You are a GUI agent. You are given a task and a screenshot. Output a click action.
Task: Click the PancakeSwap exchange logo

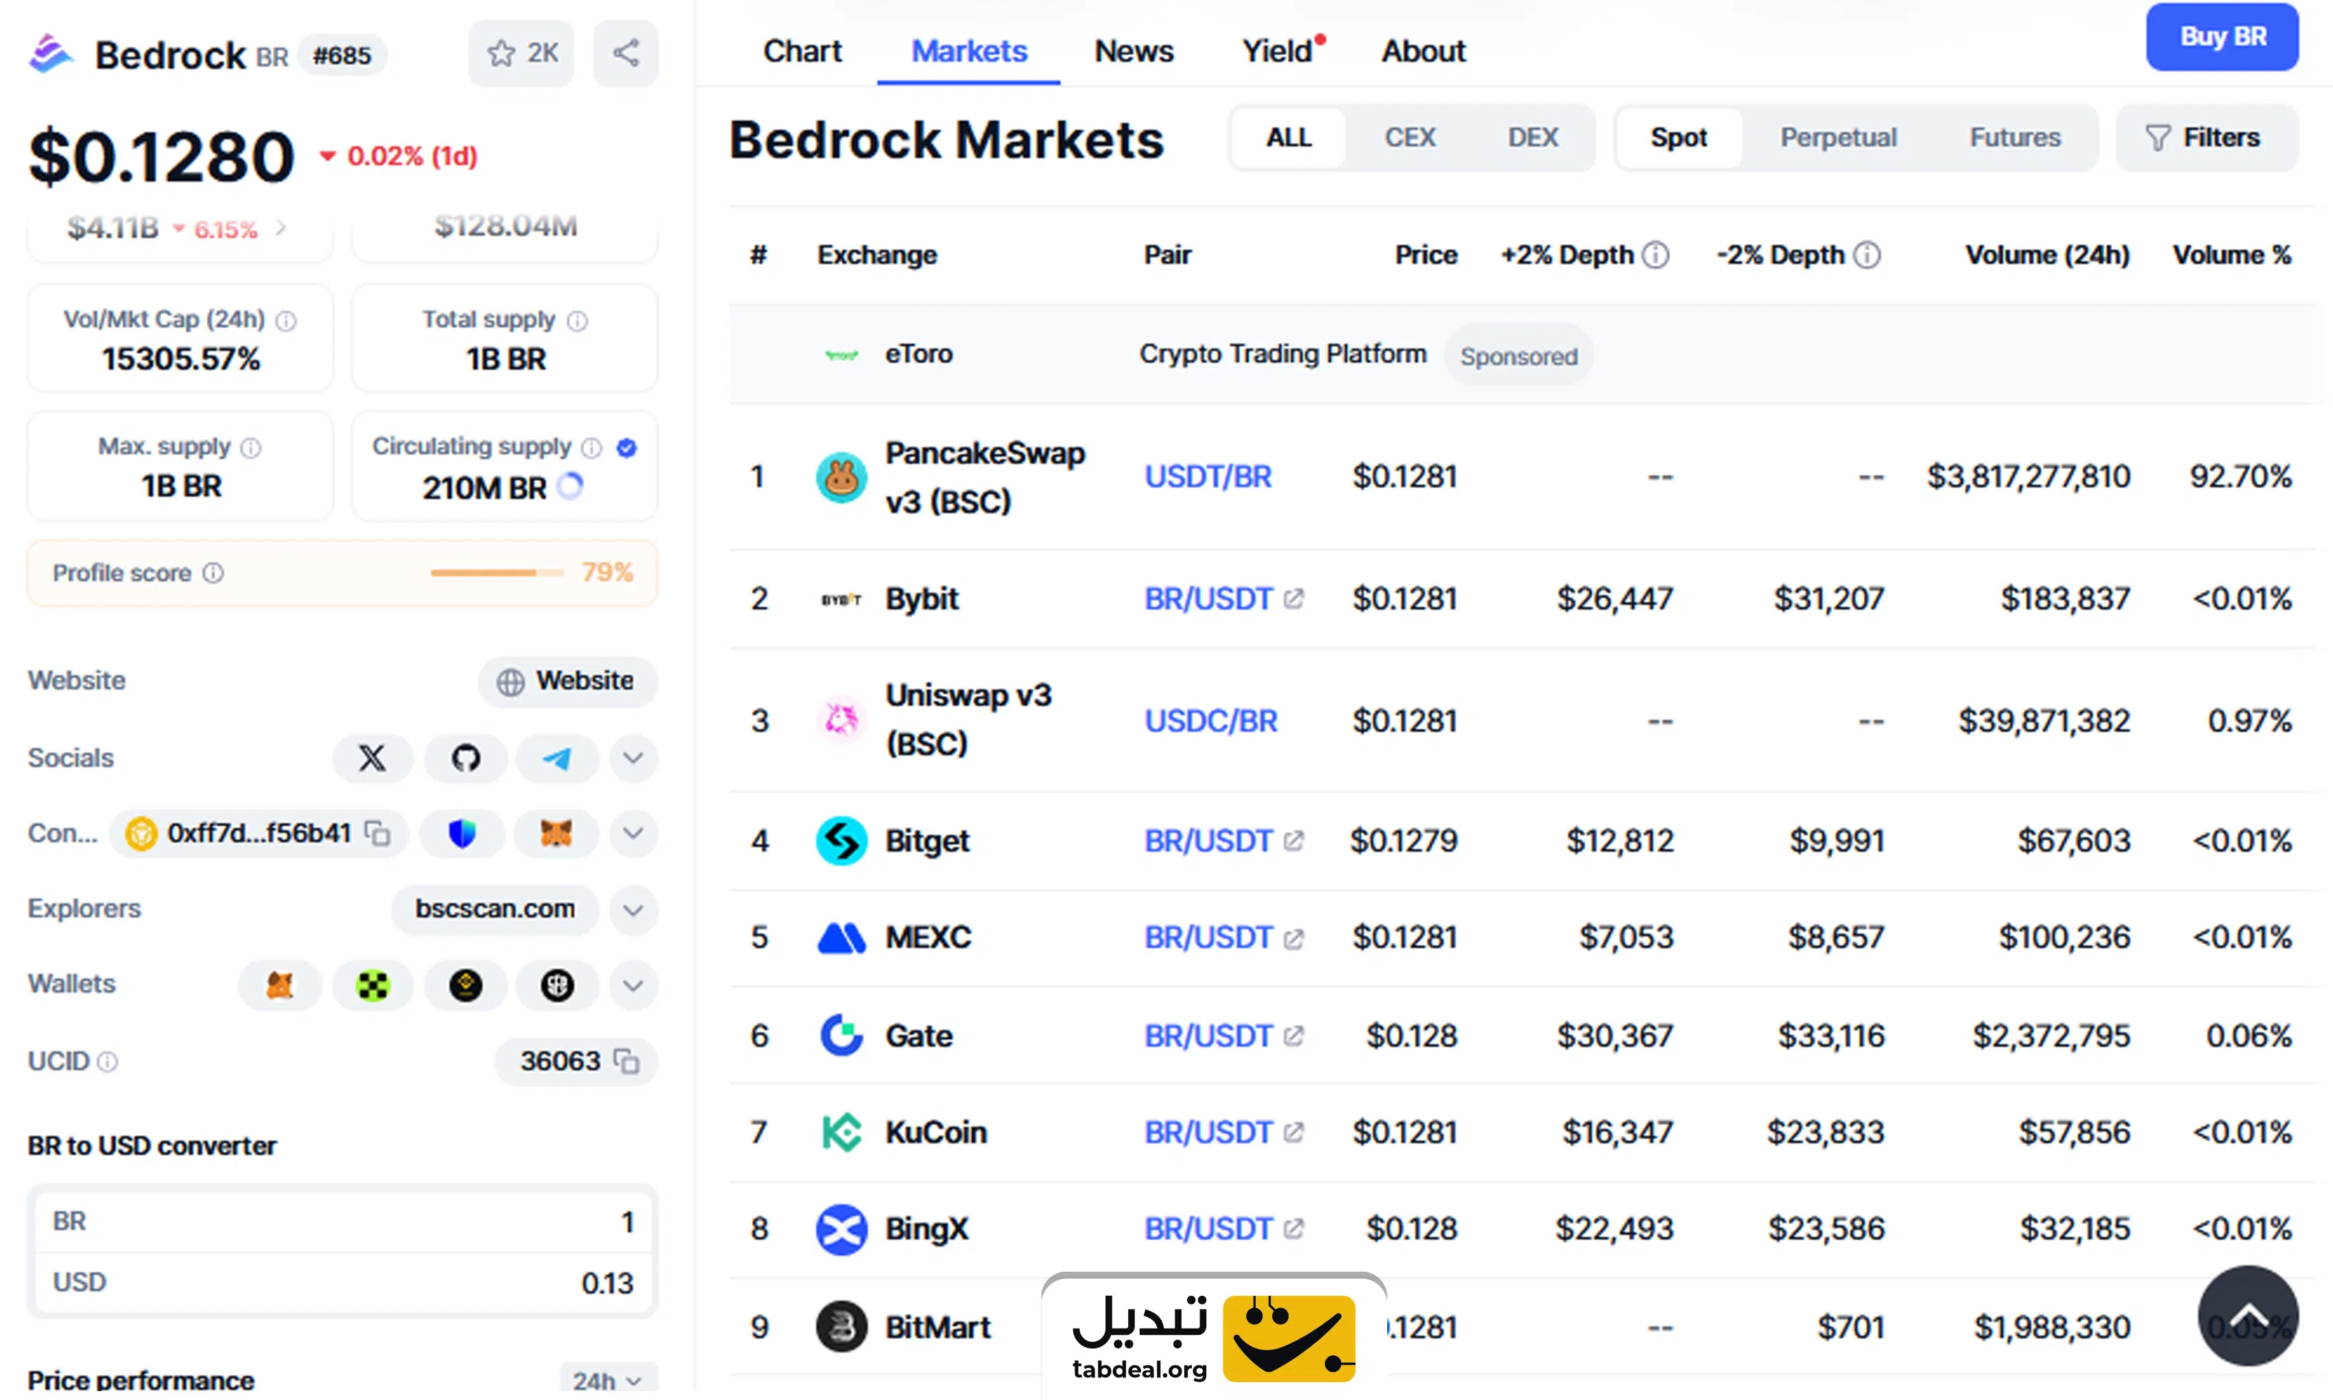point(841,477)
